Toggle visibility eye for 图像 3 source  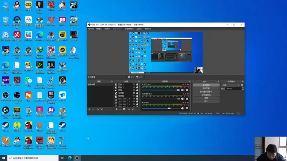tap(134, 84)
